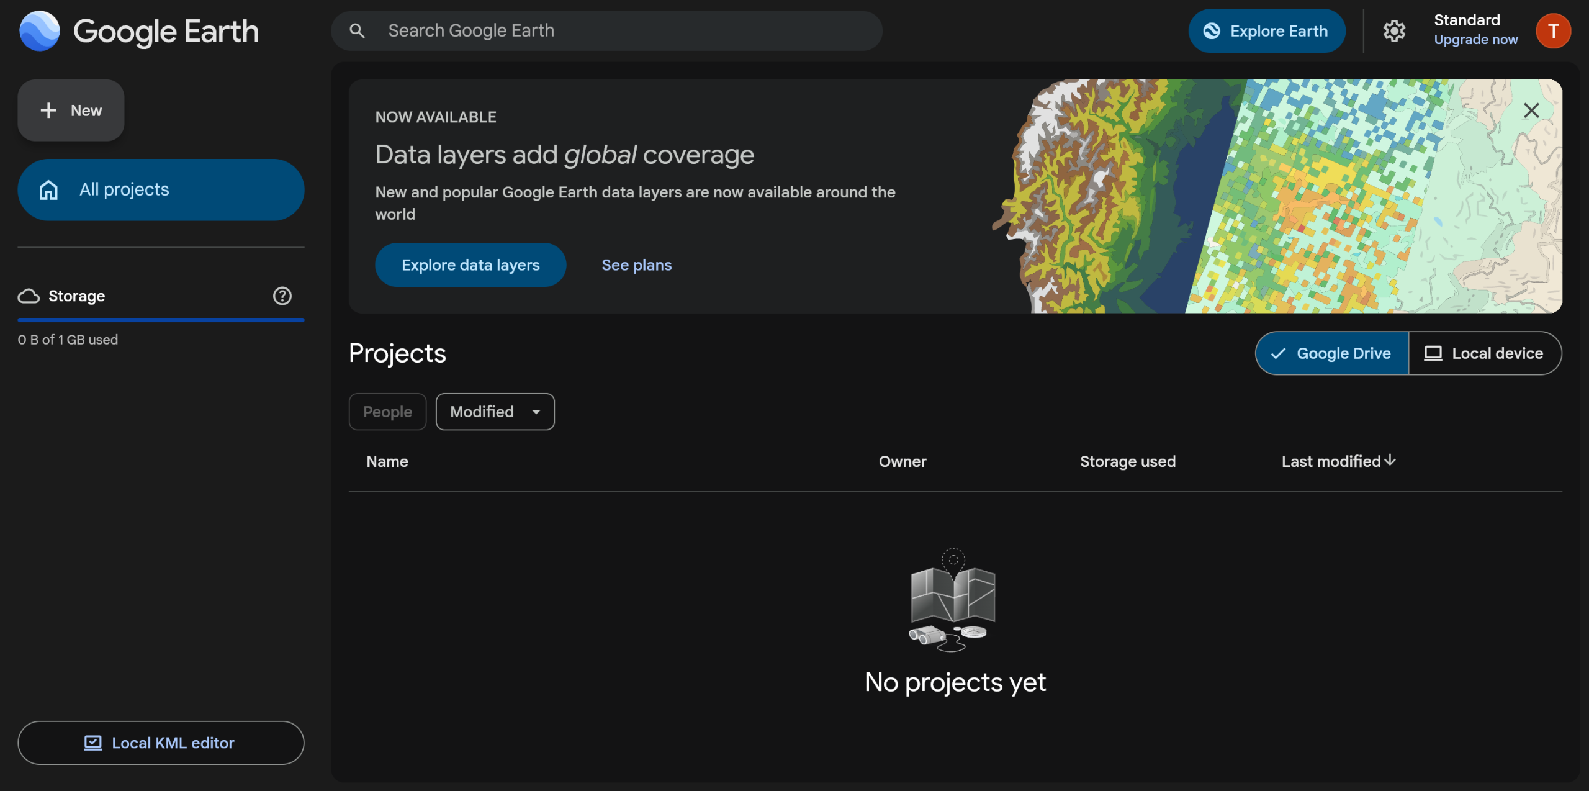The width and height of the screenshot is (1589, 791).
Task: Select All projects in sidebar
Action: click(161, 189)
